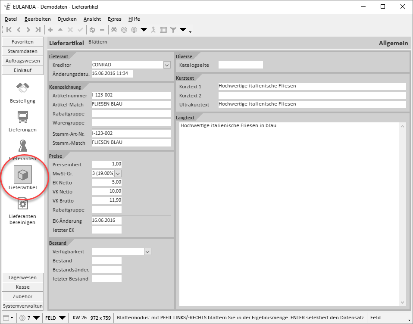Open the Bearbeiten menu
The height and width of the screenshot is (324, 413).
(38, 19)
